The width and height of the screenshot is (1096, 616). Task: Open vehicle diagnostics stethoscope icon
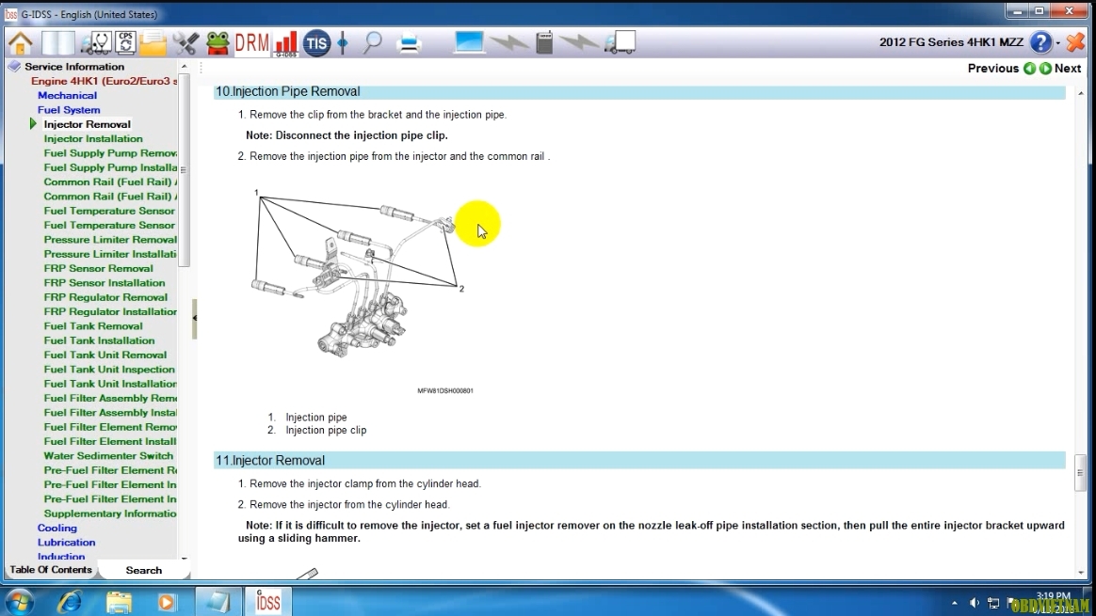click(96, 42)
